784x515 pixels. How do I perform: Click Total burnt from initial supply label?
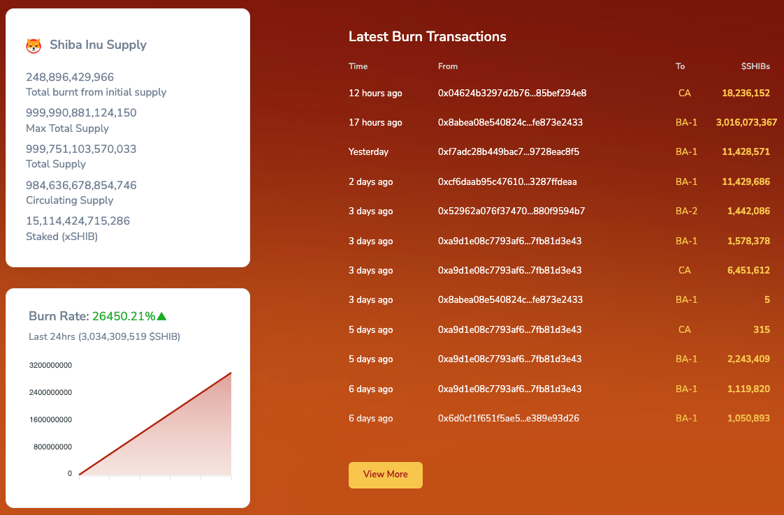(96, 92)
